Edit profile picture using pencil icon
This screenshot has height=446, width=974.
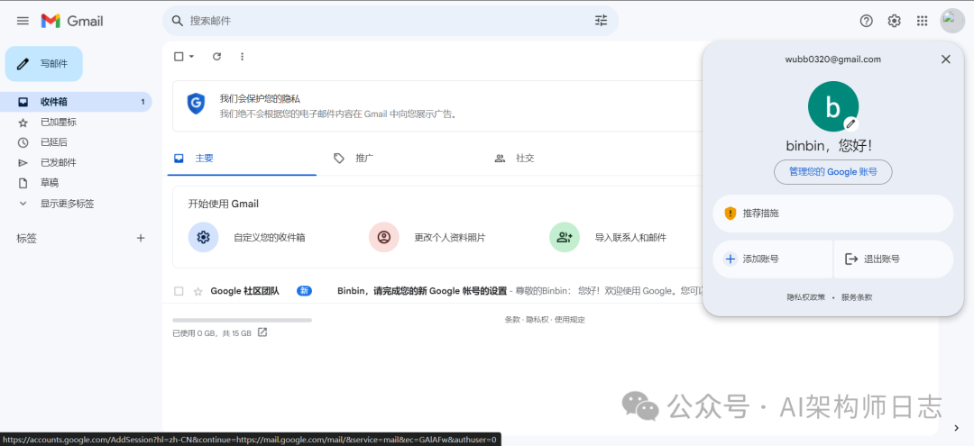click(x=850, y=123)
